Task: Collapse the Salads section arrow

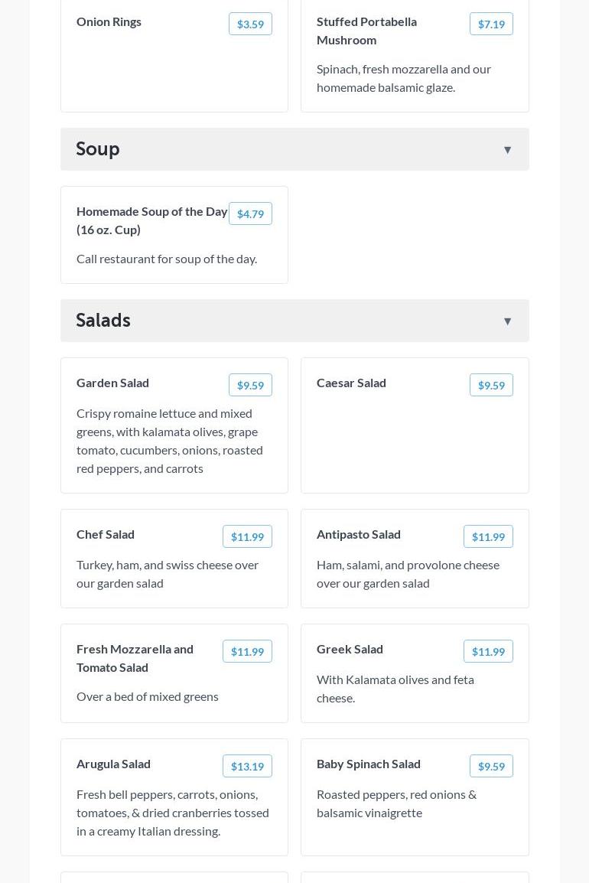Action: (x=507, y=321)
